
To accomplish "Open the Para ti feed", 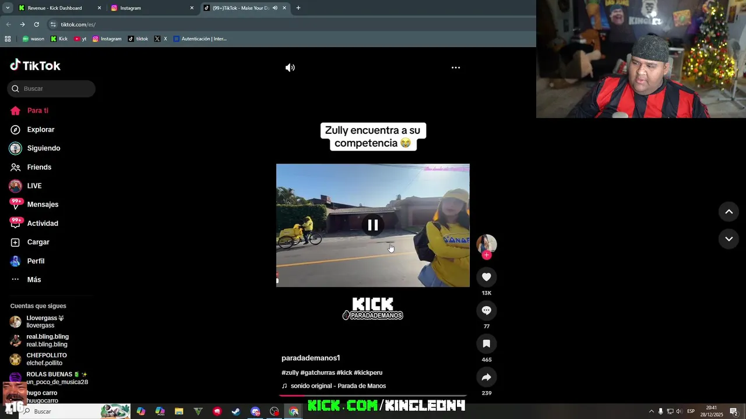I will pos(29,111).
